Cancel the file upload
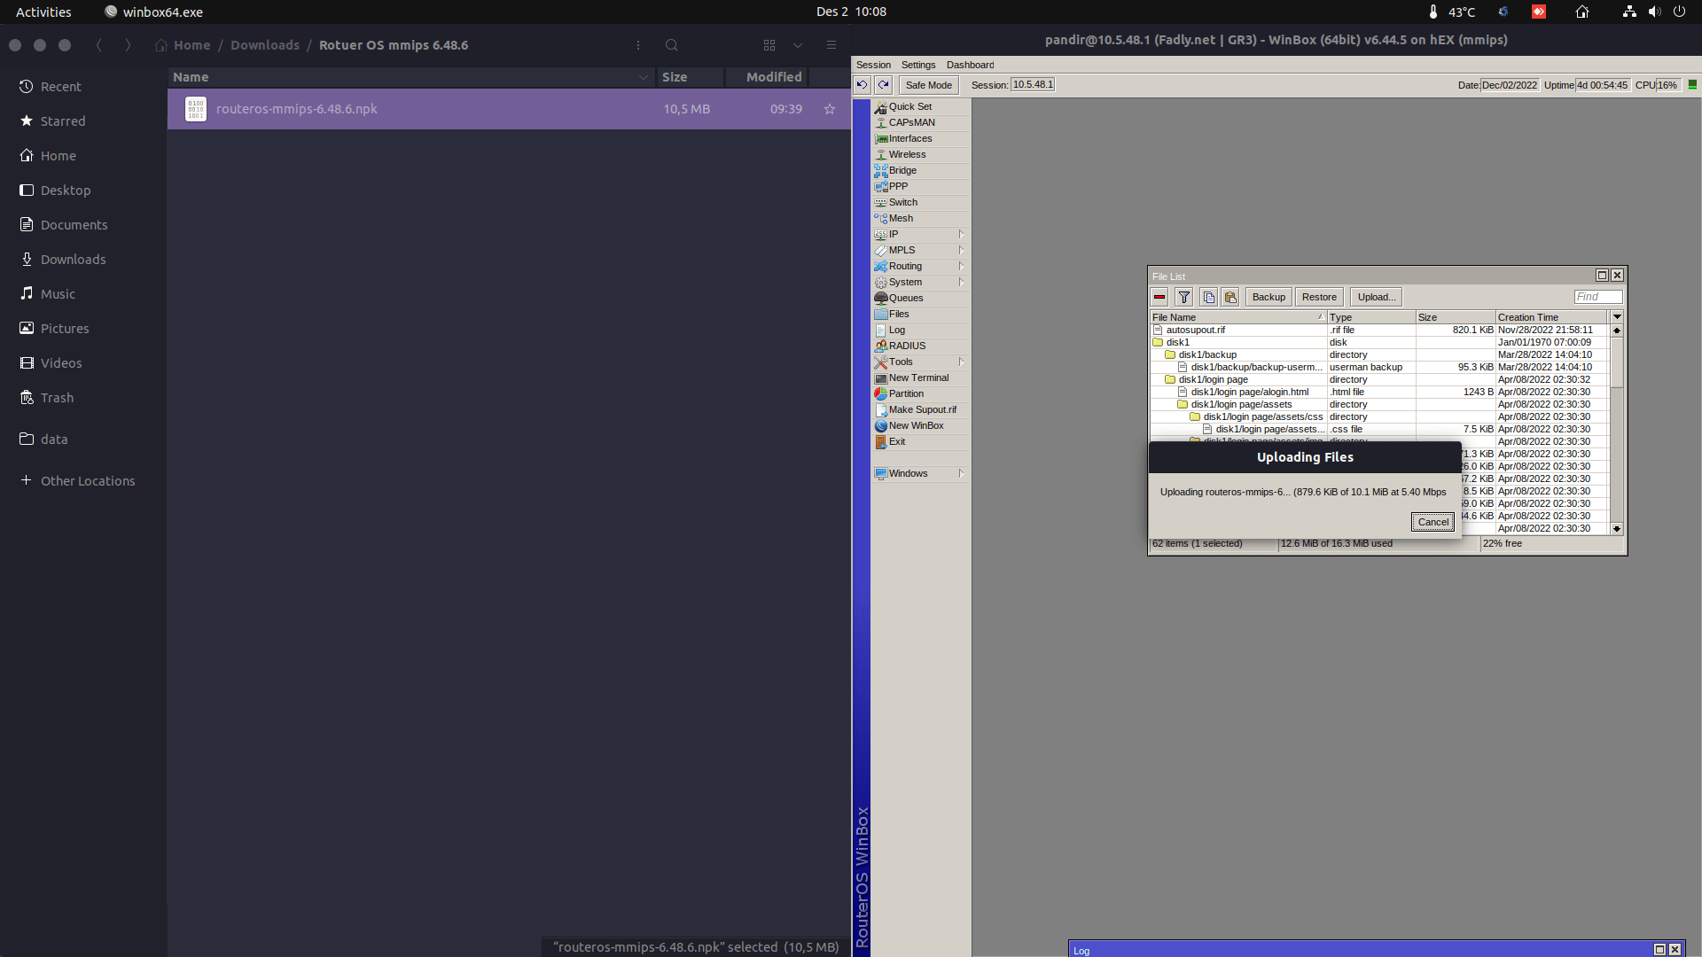This screenshot has height=957, width=1702. (1433, 522)
